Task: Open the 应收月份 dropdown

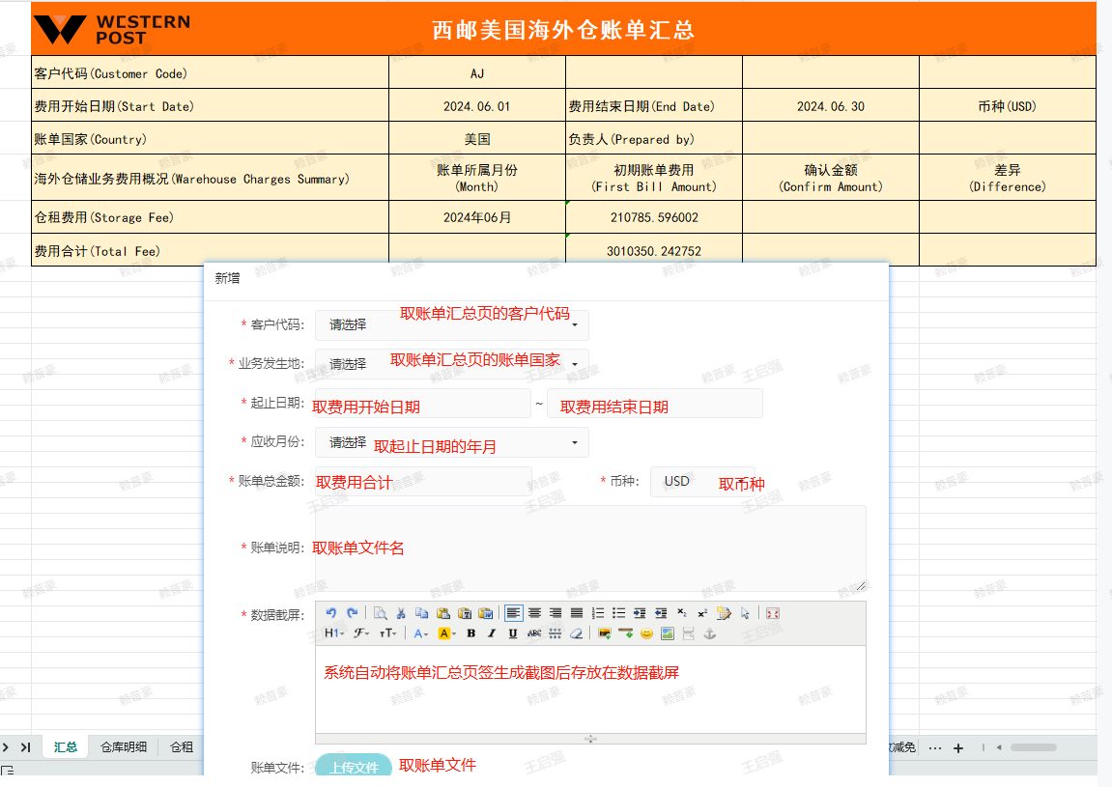Action: coord(452,442)
